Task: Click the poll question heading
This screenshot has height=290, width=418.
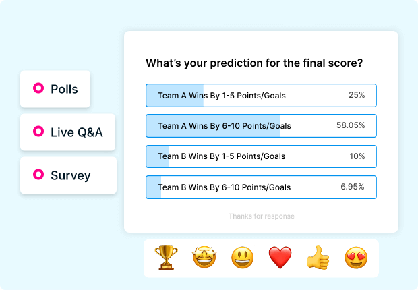Action: click(255, 63)
